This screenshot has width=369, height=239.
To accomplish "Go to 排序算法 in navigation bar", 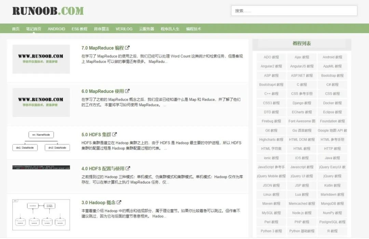I will coord(101,29).
